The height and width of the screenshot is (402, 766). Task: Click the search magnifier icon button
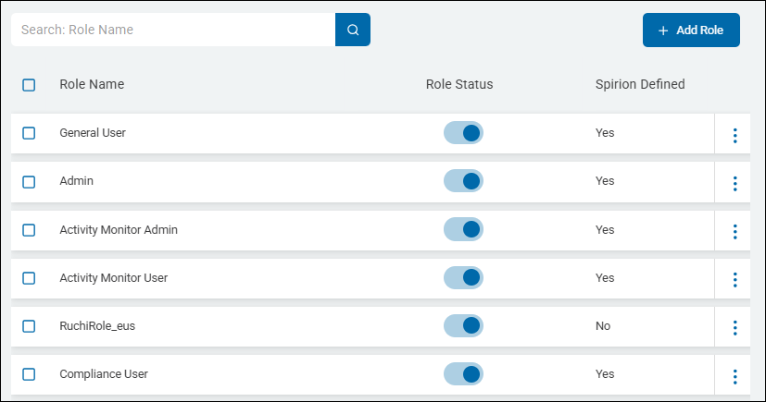click(352, 30)
